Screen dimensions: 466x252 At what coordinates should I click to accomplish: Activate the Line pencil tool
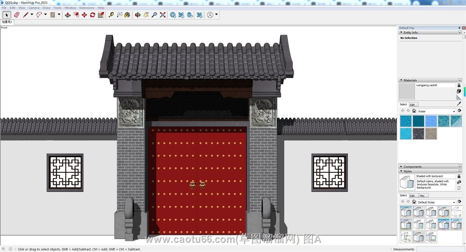coord(26,15)
